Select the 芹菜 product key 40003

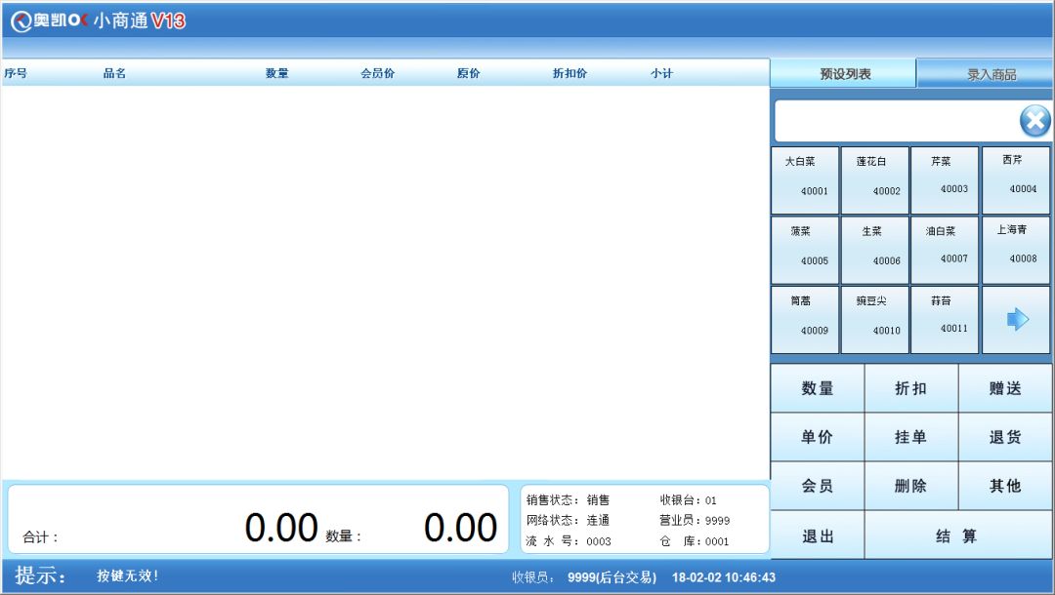tap(945, 178)
